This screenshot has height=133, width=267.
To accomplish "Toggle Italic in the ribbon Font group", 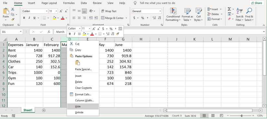I will [29, 18].
